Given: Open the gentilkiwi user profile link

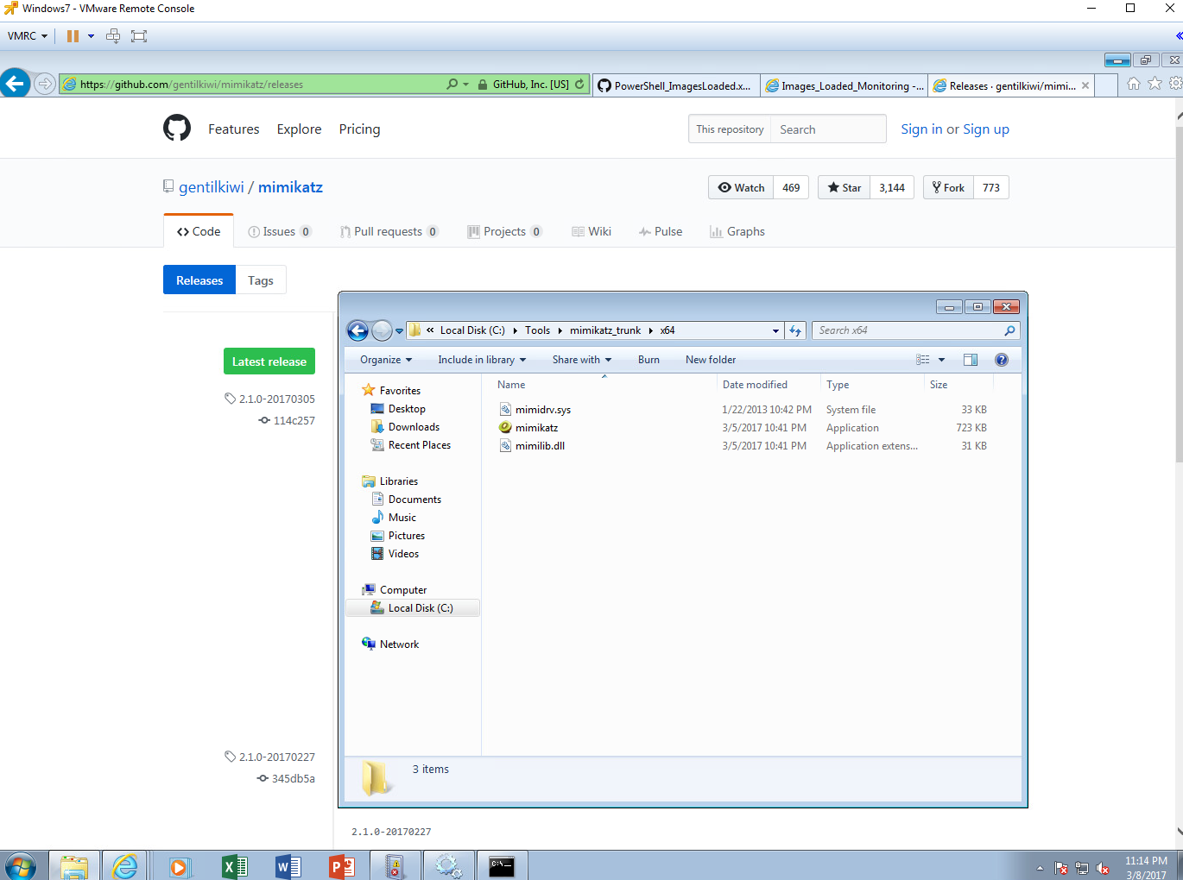Looking at the screenshot, I should pyautogui.click(x=212, y=187).
